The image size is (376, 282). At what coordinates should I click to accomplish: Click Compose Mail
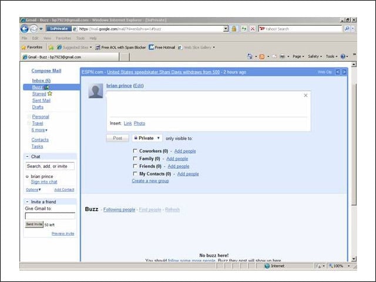(46, 70)
